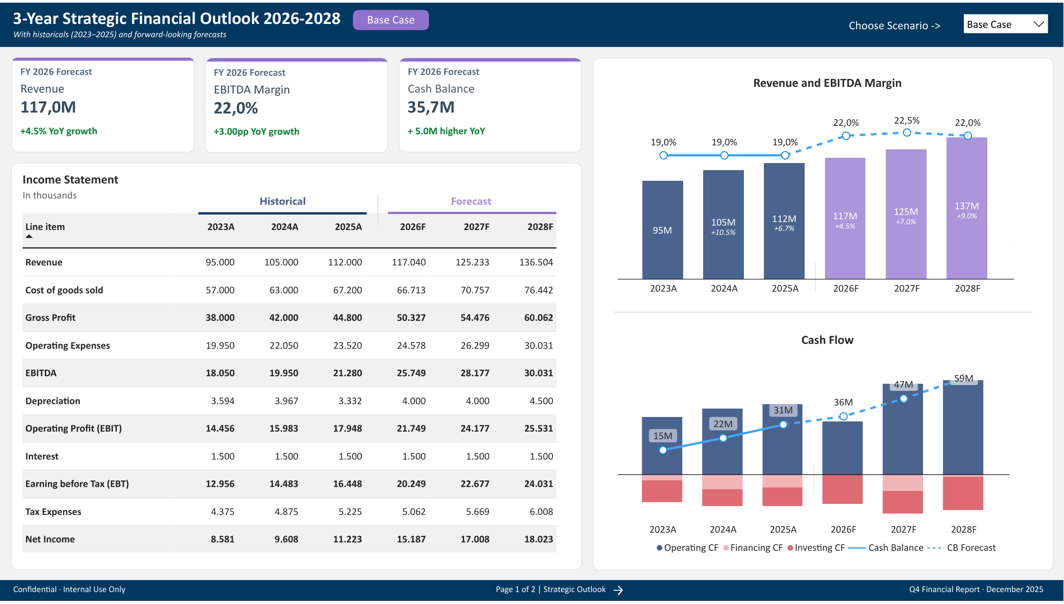Click the Interest row label

pos(42,456)
